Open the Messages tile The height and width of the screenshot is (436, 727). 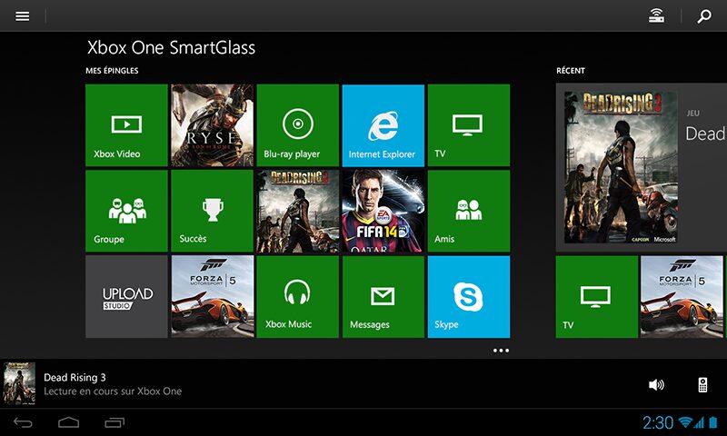click(383, 296)
